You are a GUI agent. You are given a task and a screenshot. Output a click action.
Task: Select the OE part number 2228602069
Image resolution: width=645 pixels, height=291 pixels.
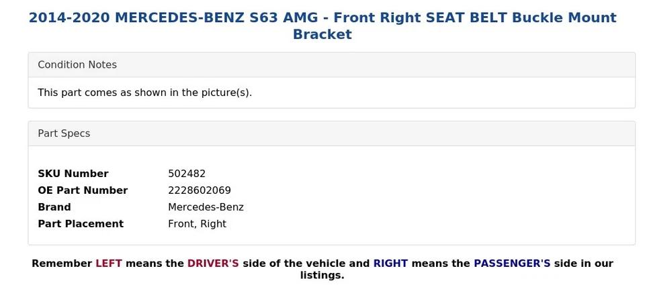(x=200, y=190)
